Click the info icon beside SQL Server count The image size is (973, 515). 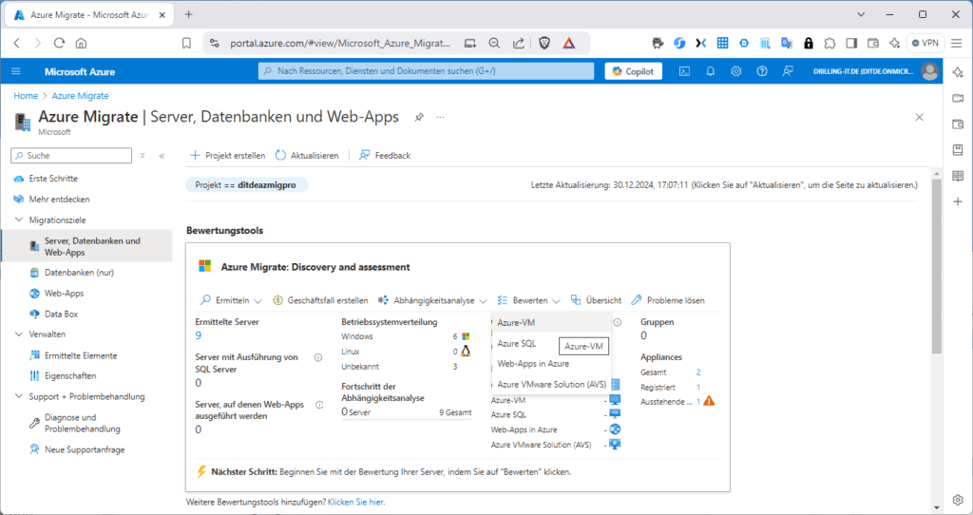(318, 357)
